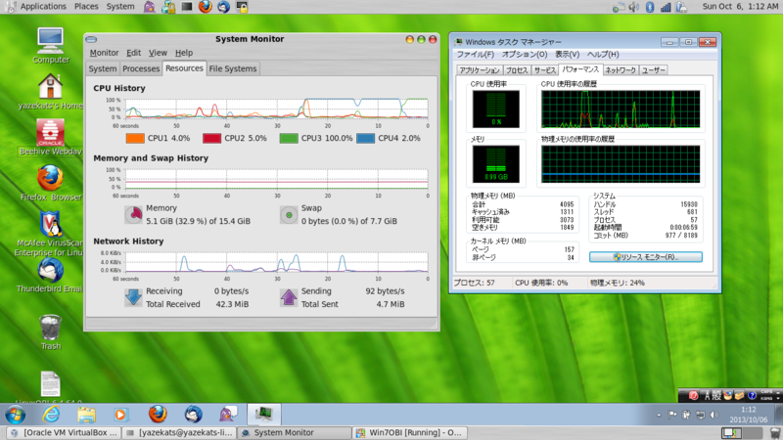
Task: Open the volume control in the top panel
Action: coord(633,7)
